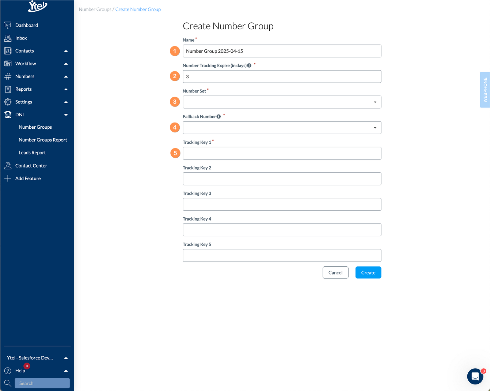This screenshot has width=490, height=391.
Task: Open the Number Set dropdown
Action: [x=282, y=102]
